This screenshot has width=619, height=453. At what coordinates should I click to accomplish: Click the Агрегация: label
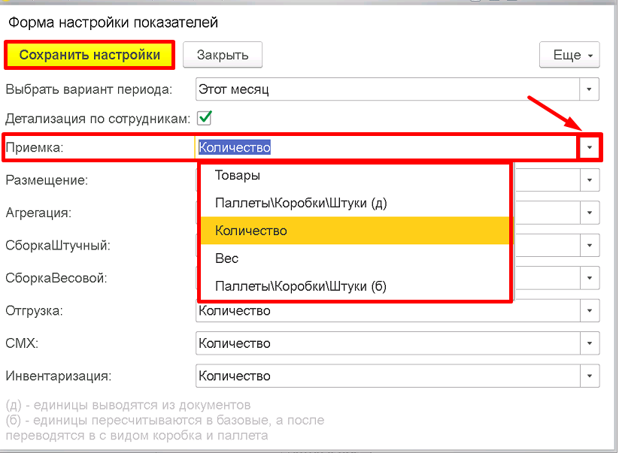[38, 213]
